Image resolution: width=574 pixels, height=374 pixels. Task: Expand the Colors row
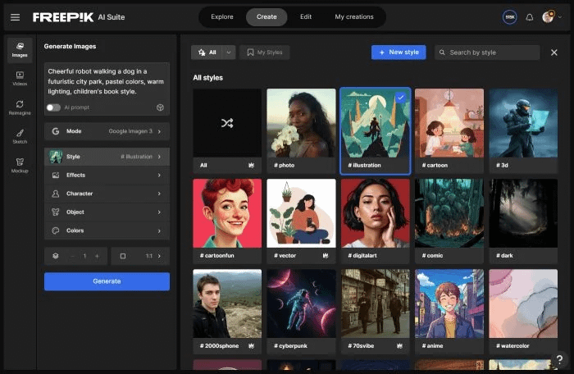click(x=107, y=230)
